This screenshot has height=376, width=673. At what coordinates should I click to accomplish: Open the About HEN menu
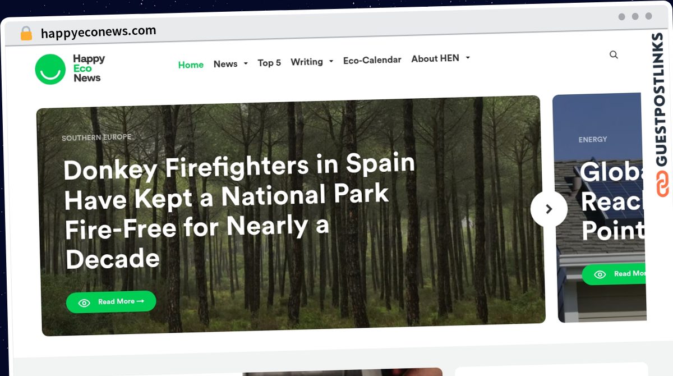(435, 58)
